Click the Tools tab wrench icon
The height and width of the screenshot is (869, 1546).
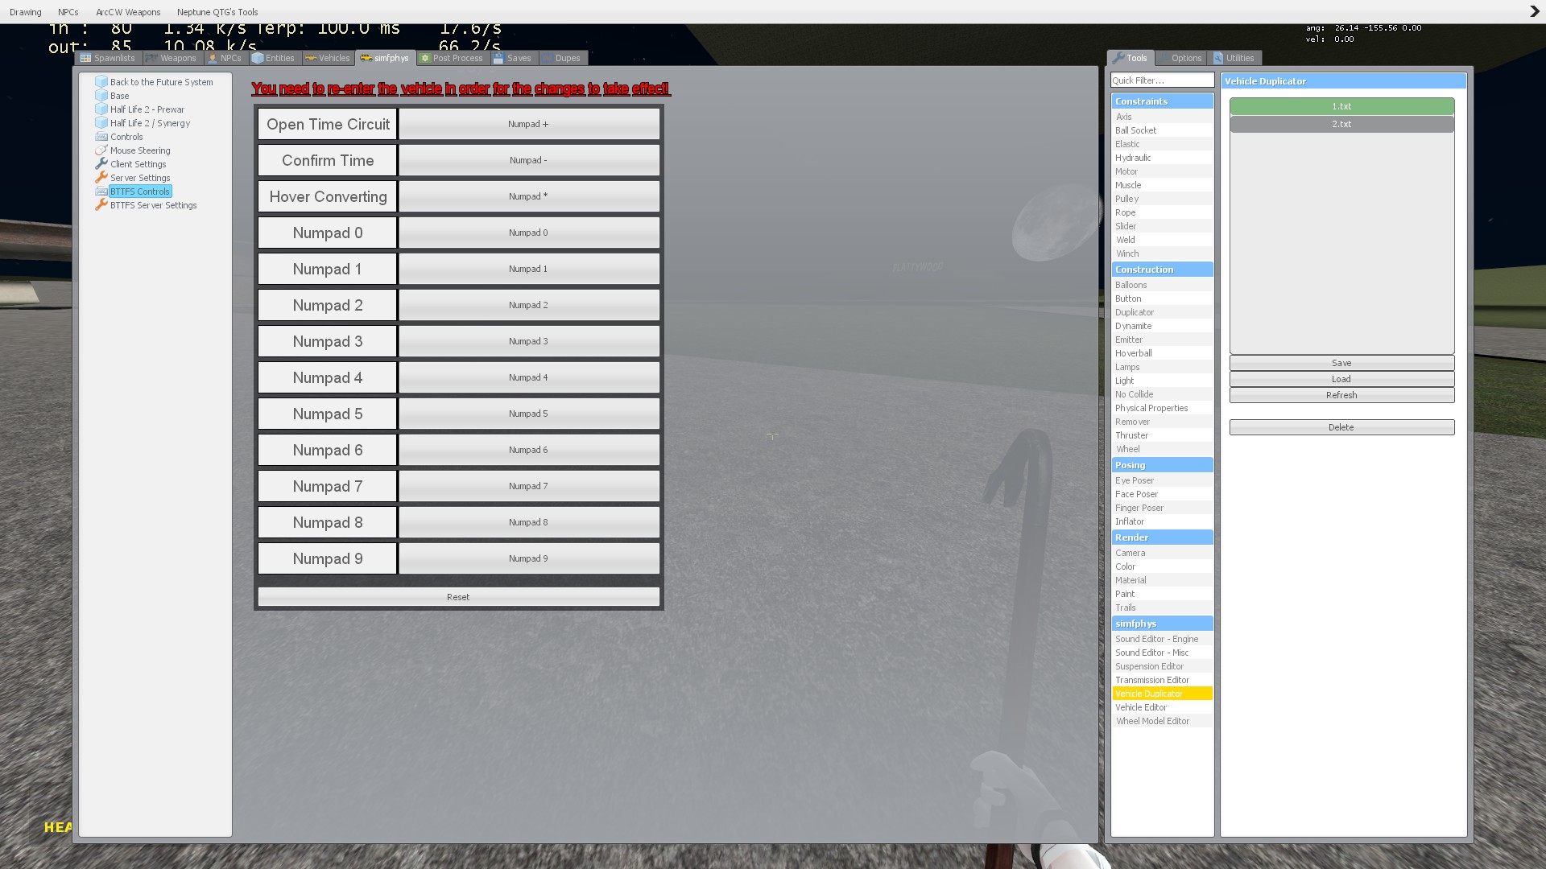point(1118,58)
